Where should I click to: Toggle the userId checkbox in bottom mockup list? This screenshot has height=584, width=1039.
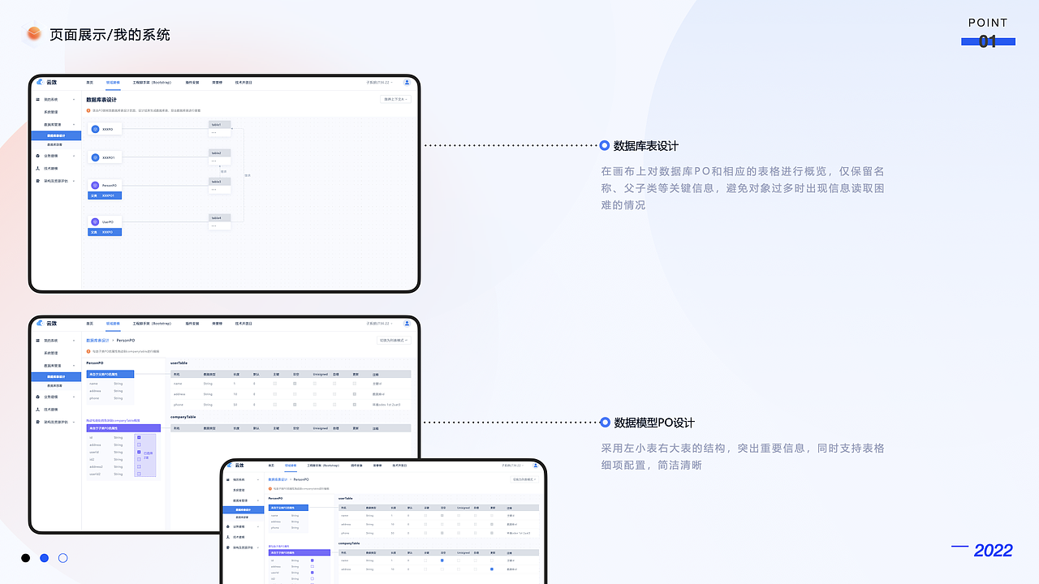pos(313,573)
